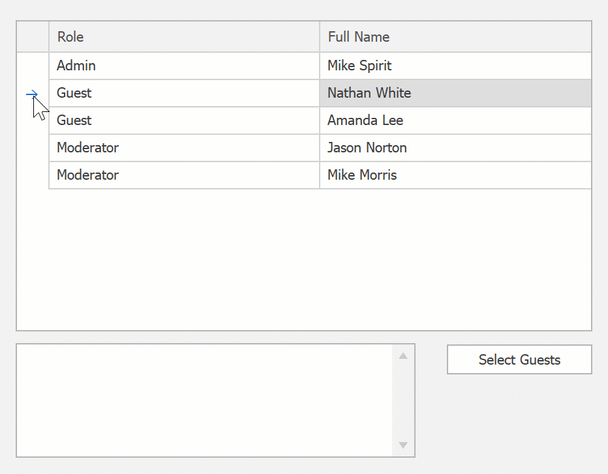The height and width of the screenshot is (474, 608).
Task: Click the blue focused row arrow indicator
Action: click(32, 94)
